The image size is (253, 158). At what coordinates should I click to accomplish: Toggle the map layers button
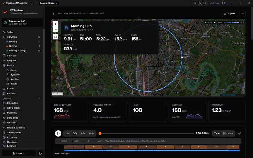pos(55,37)
